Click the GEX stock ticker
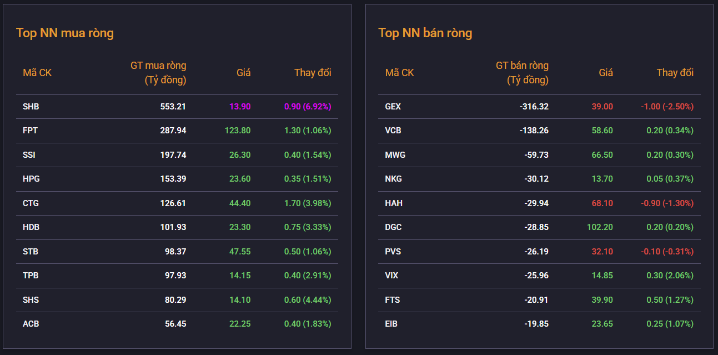Screen dimensions: 718x355 click(393, 107)
